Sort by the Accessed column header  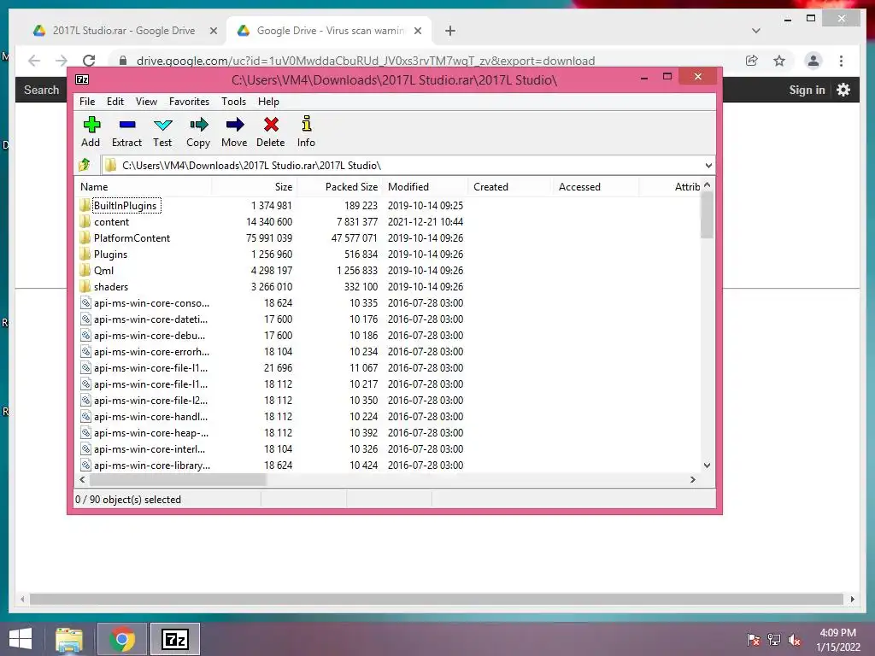coord(596,187)
